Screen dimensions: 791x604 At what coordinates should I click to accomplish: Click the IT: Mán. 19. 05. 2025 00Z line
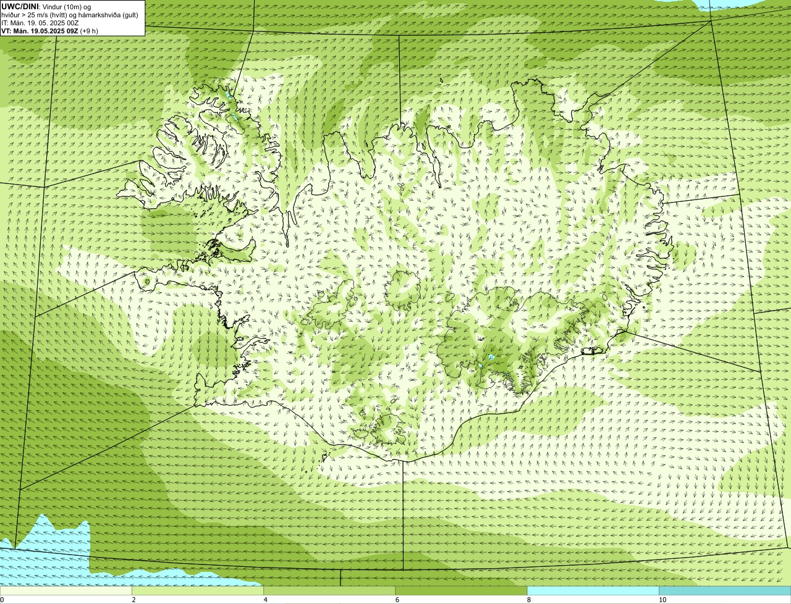coord(40,23)
